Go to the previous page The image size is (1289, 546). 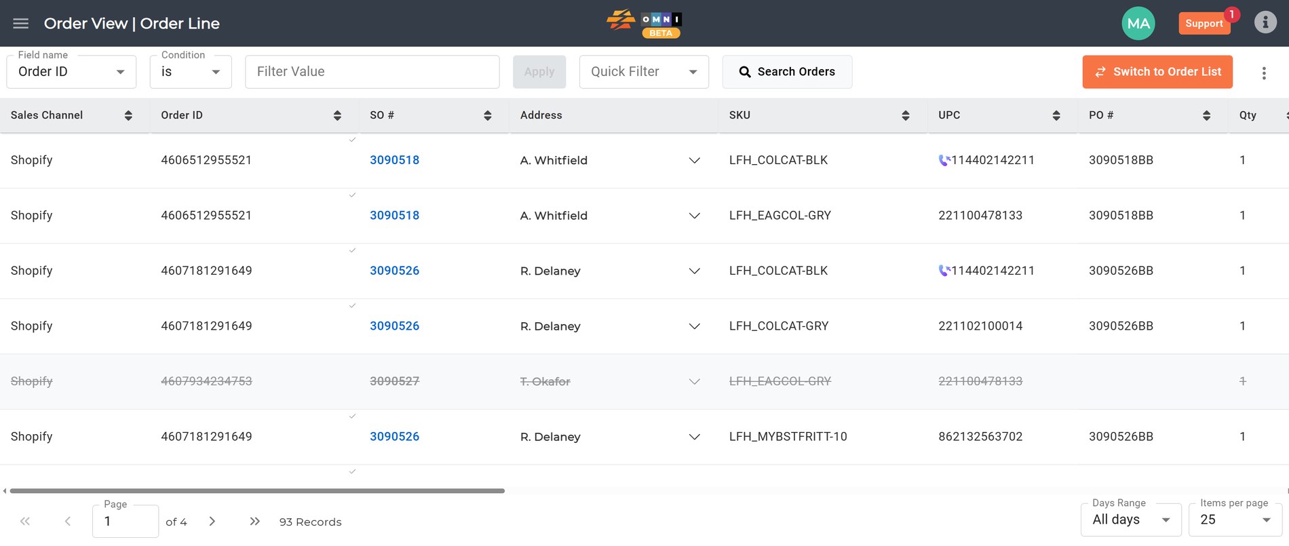(67, 522)
